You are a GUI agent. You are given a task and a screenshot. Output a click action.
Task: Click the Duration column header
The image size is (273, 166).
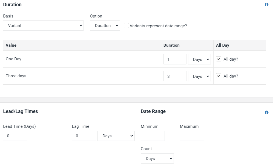pyautogui.click(x=171, y=45)
